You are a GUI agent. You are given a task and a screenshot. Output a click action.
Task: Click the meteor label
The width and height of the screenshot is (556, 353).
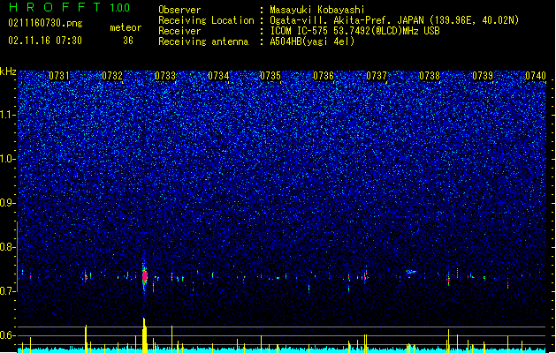(126, 27)
